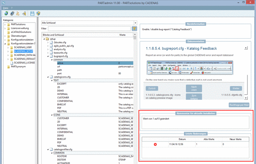This screenshot has height=164, width=256.
Task: Expand the 2dscales.cfg node
Action: (x=48, y=42)
